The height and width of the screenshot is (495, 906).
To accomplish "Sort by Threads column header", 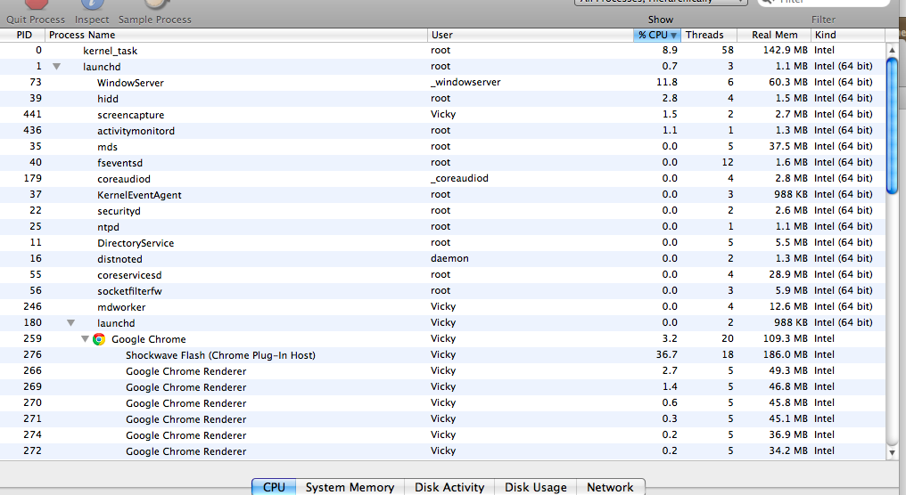I will point(710,35).
